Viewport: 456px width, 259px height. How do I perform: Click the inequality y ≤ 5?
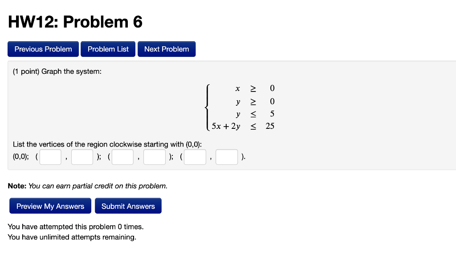click(254, 114)
